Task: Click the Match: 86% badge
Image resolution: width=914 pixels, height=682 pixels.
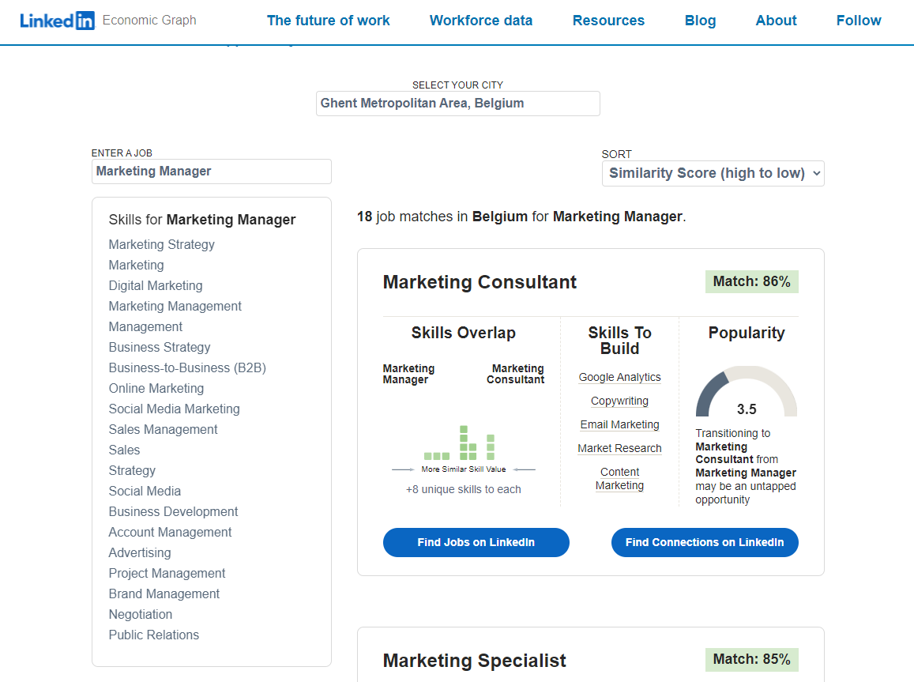Action: [751, 281]
